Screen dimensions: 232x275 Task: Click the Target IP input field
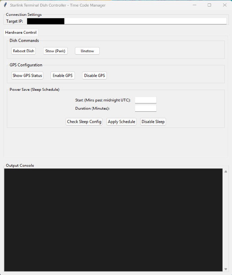(144, 21)
